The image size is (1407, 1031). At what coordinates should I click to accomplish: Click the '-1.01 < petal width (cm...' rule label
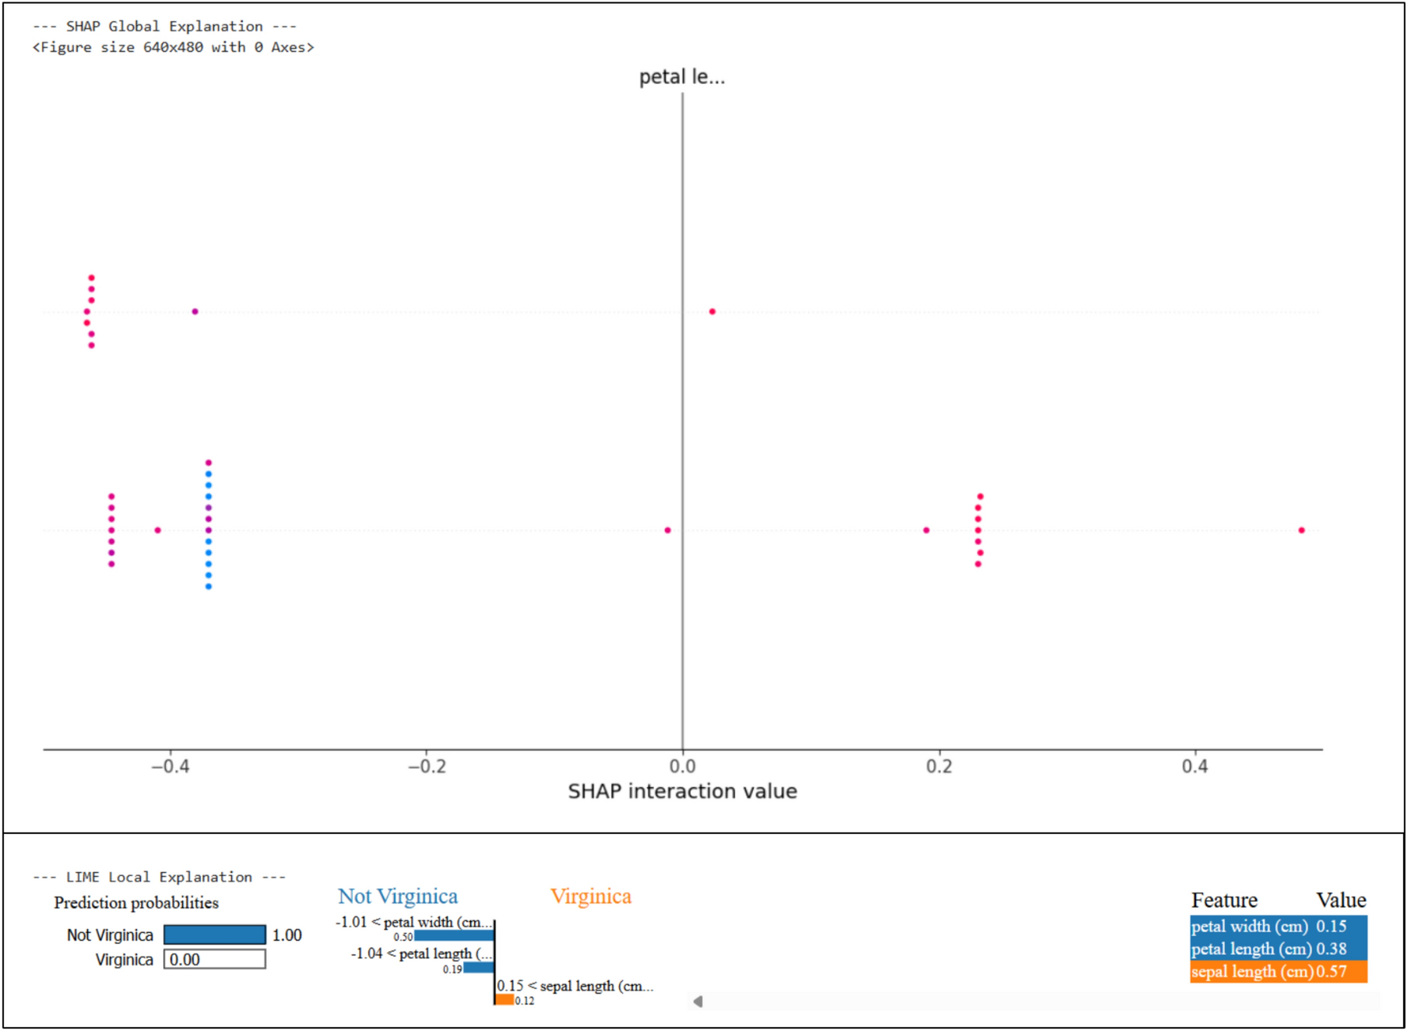[413, 922]
